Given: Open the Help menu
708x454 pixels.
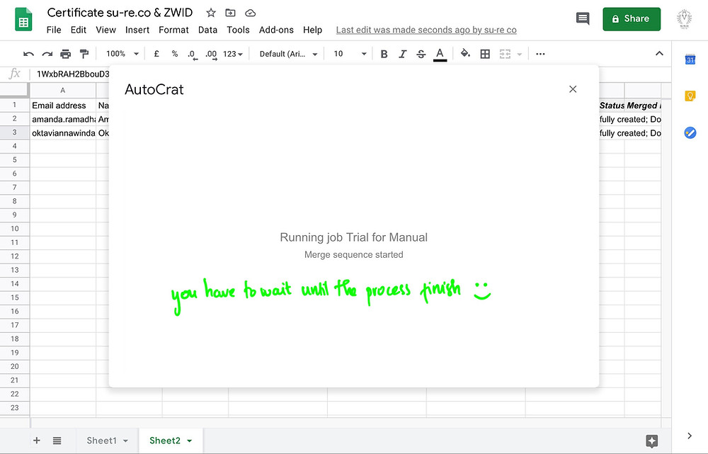Looking at the screenshot, I should (x=312, y=30).
